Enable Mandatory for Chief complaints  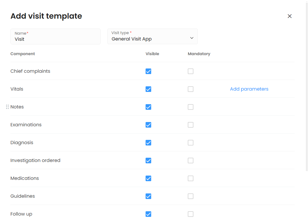point(190,71)
